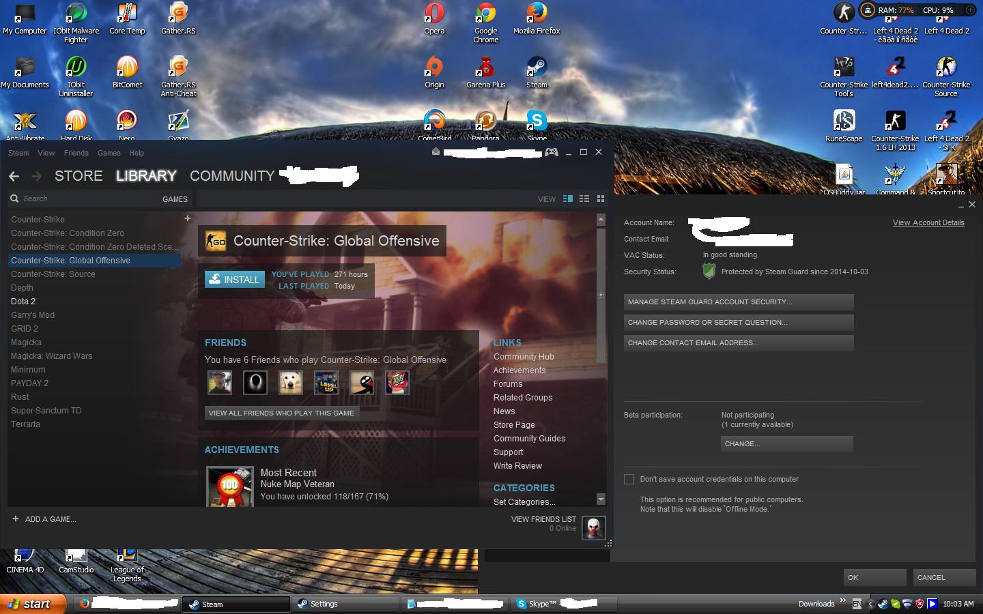Open Google Chrome desktop shortcut
983x614 pixels.
point(486,23)
